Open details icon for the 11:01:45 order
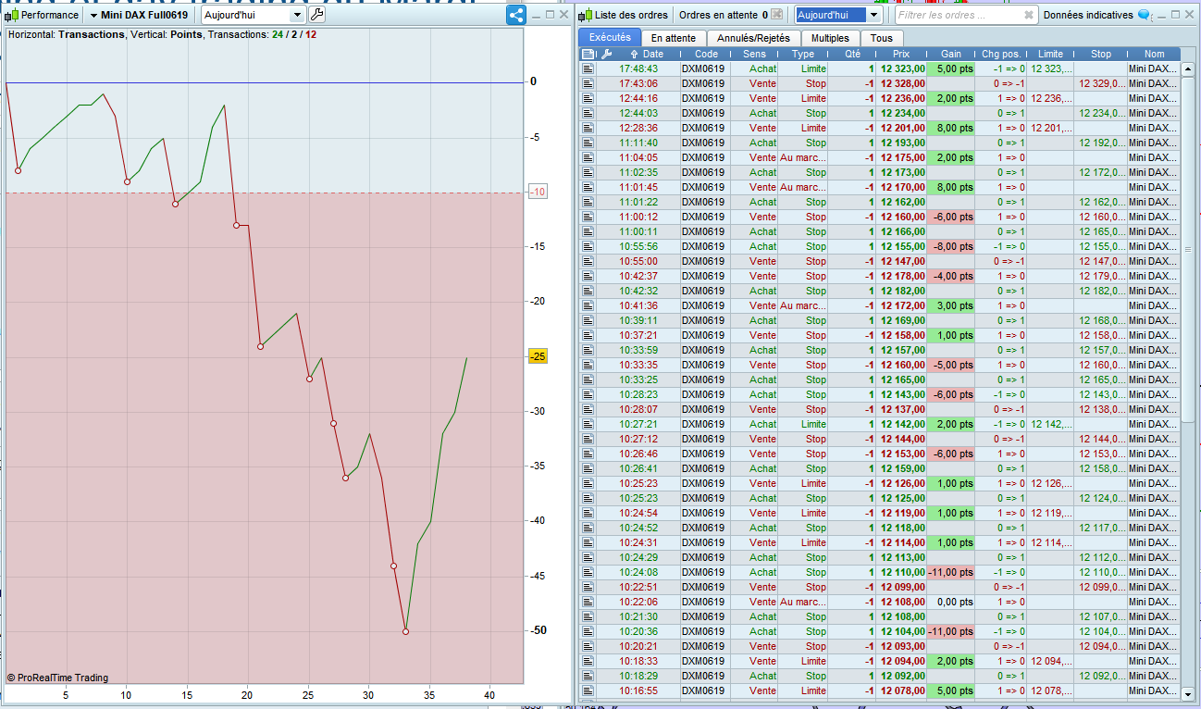 coord(588,187)
